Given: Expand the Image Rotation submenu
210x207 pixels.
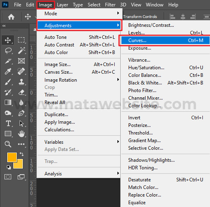Looking at the screenshot, I should click(x=79, y=80).
